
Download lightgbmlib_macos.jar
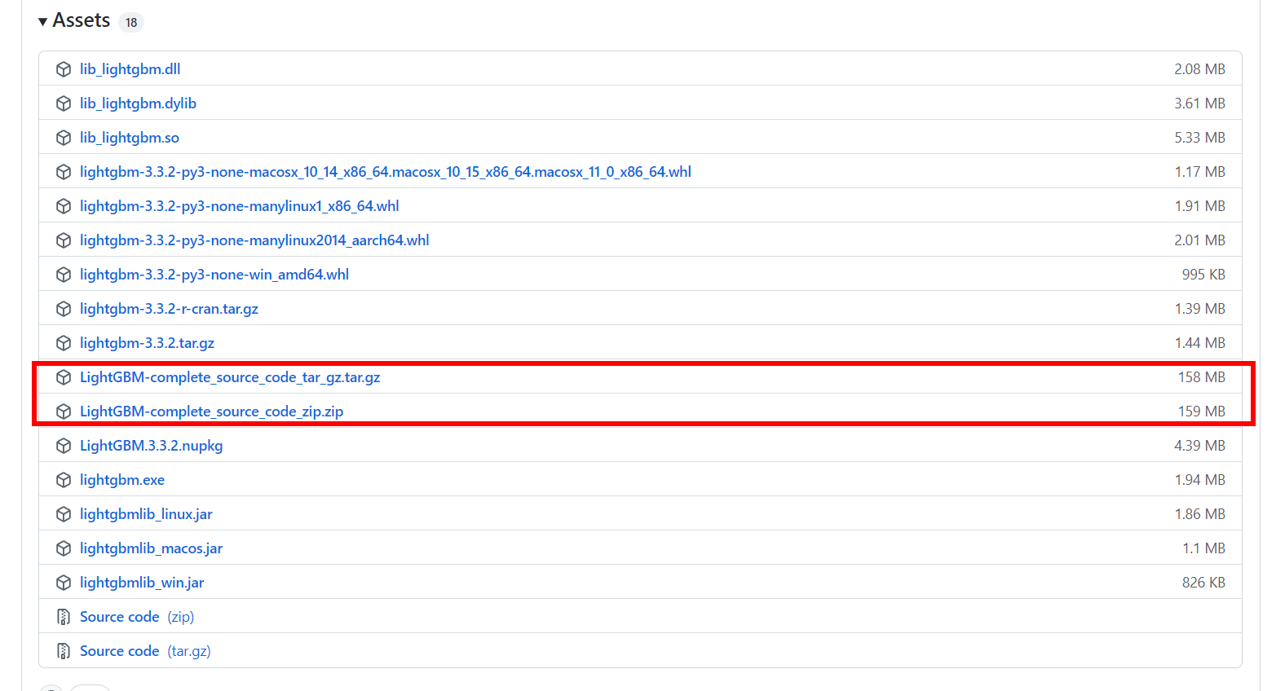point(151,548)
